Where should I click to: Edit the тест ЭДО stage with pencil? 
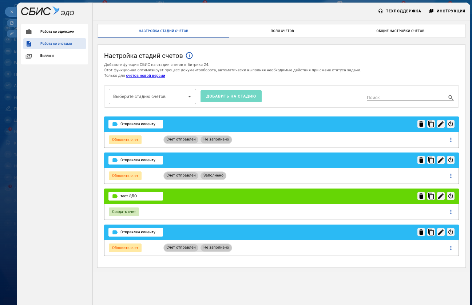pyautogui.click(x=441, y=196)
